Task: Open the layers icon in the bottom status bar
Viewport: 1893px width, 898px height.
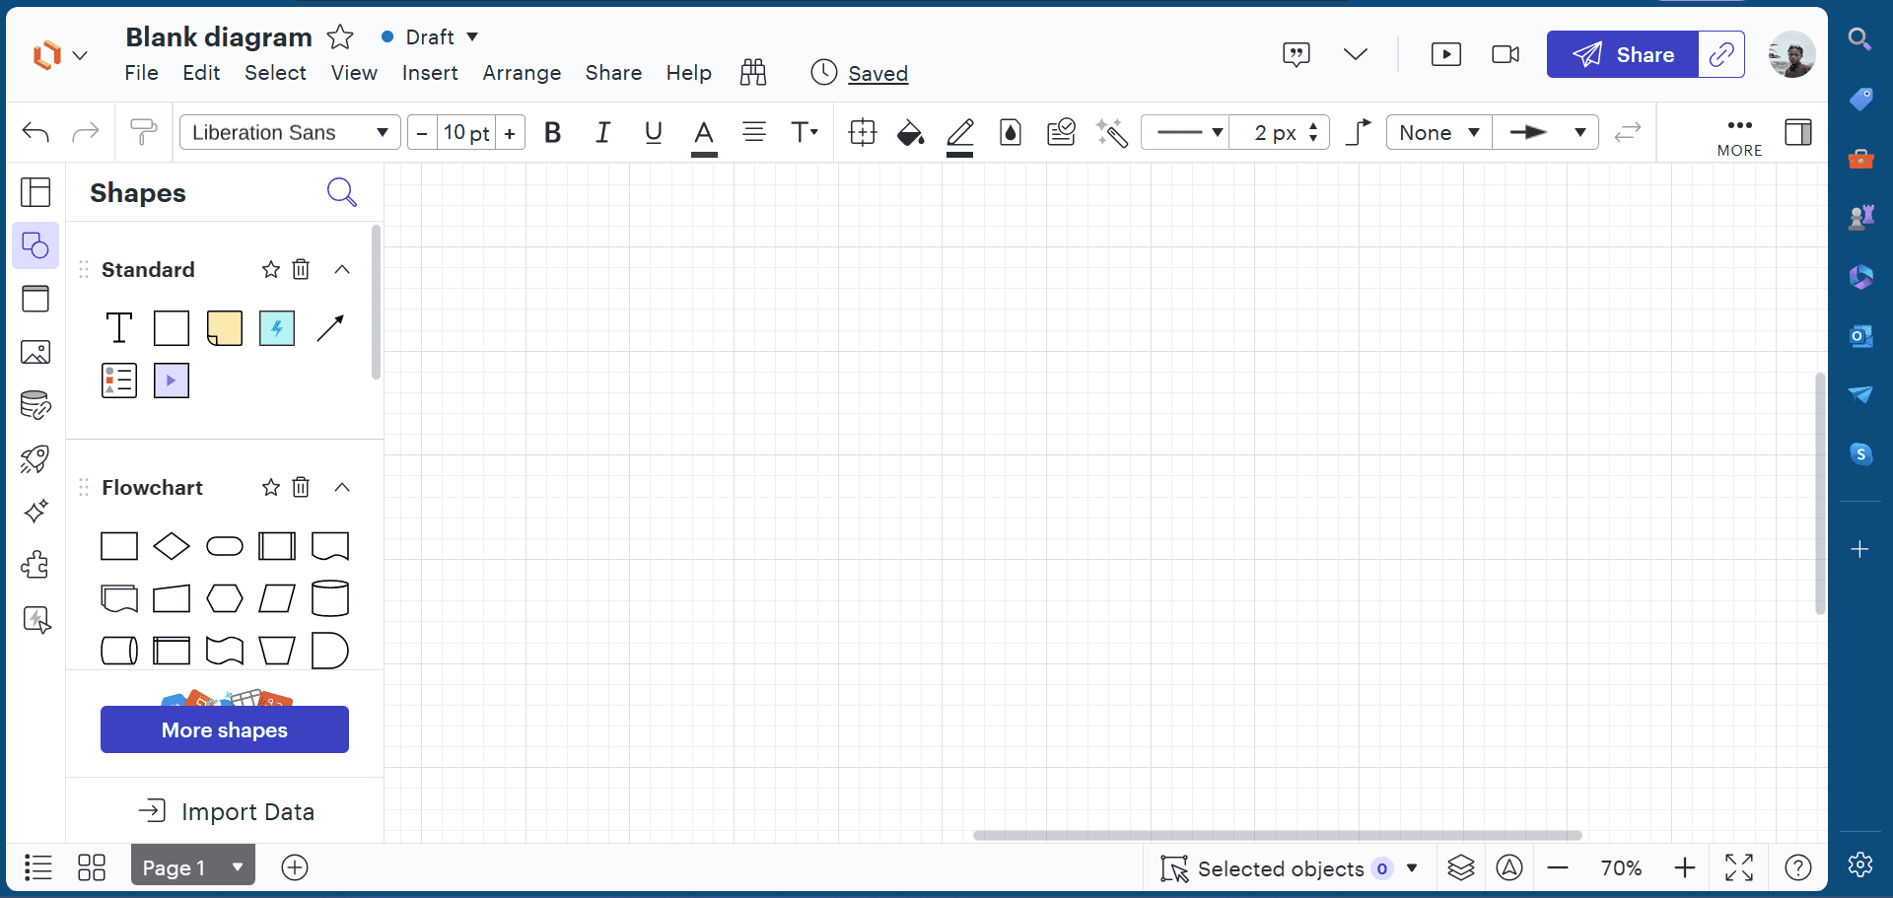Action: click(x=1461, y=868)
